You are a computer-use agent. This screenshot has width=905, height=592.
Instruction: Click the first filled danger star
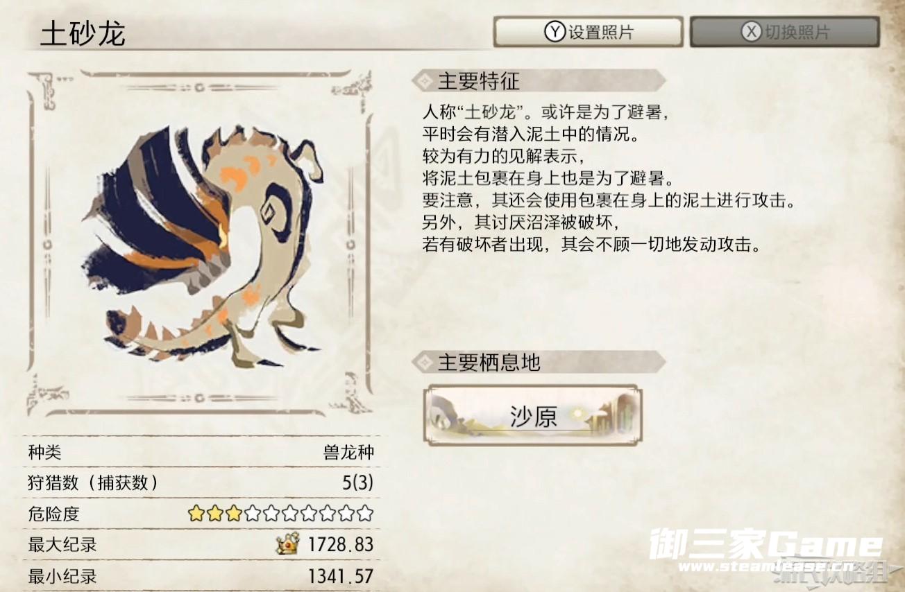[196, 514]
